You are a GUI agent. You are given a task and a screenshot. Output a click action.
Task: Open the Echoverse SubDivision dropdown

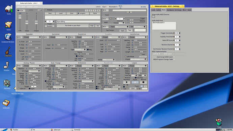(88, 81)
